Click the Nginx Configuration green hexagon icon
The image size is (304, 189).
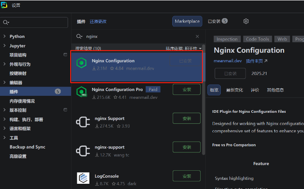pyautogui.click(x=82, y=63)
